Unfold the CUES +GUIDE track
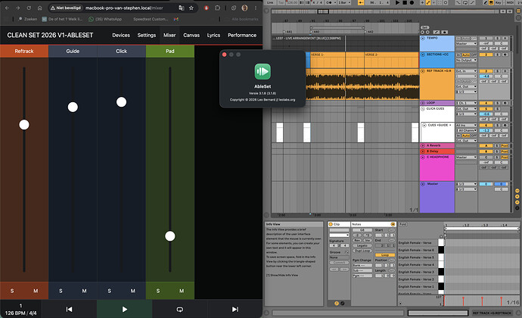 pyautogui.click(x=424, y=125)
